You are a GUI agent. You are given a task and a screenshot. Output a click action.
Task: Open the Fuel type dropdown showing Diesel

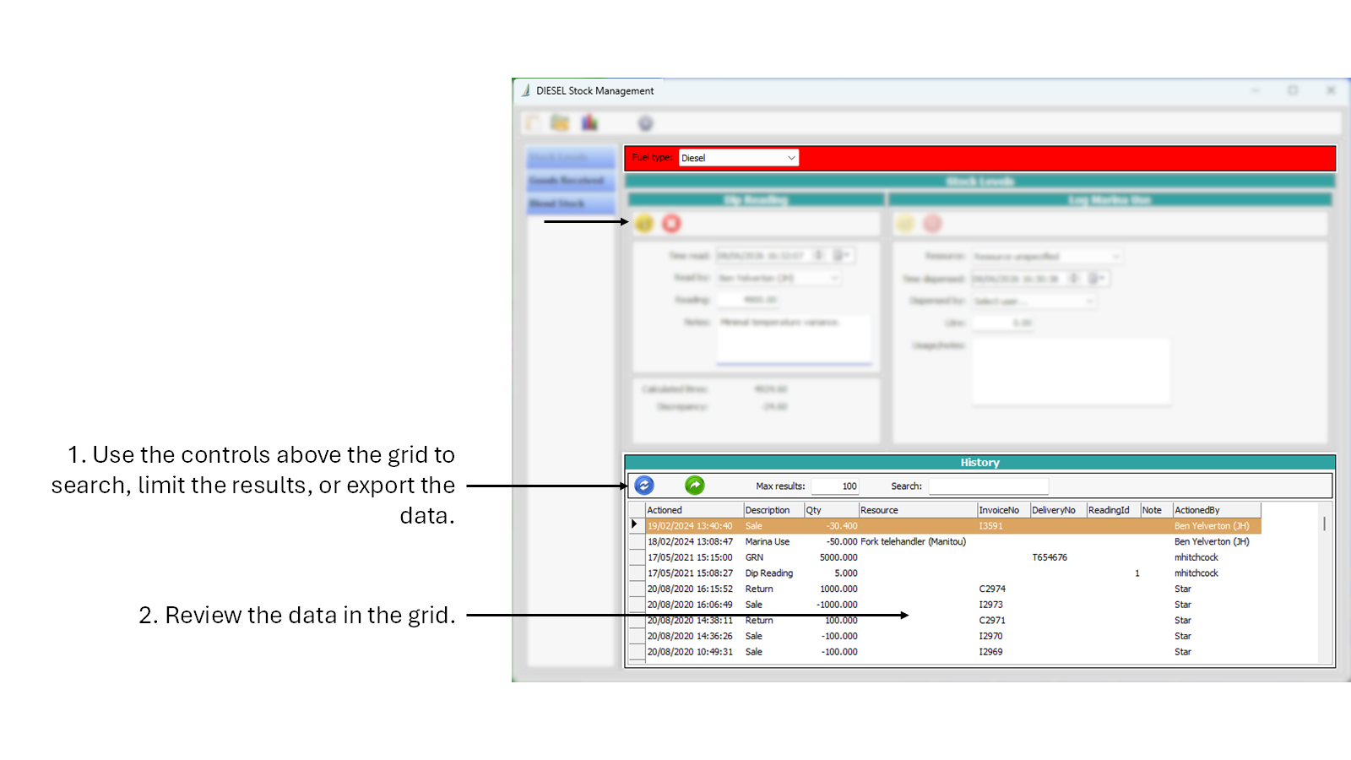[x=739, y=158]
